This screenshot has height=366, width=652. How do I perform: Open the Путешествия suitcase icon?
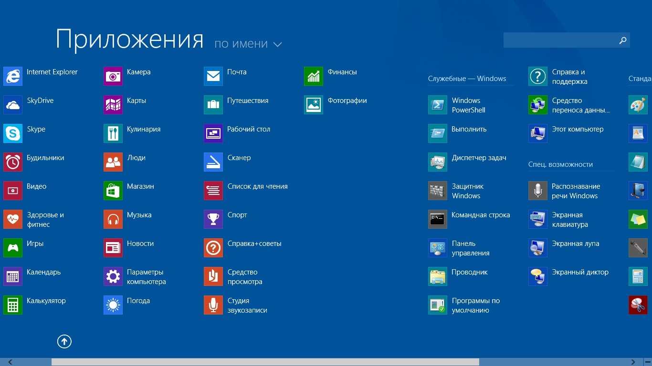[213, 105]
